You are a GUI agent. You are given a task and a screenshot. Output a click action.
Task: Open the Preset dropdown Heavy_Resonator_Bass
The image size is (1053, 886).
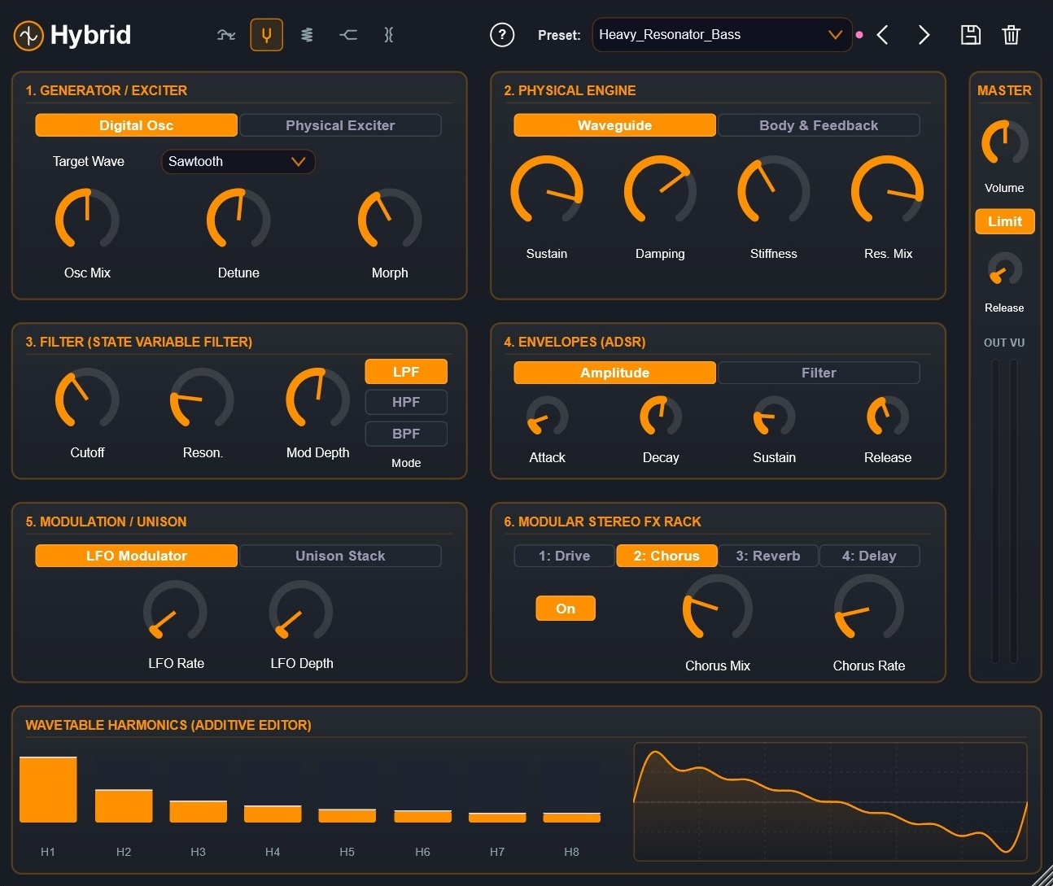(x=722, y=35)
